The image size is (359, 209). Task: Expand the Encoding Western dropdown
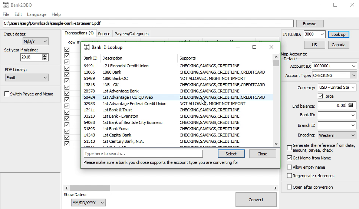[x=337, y=135]
